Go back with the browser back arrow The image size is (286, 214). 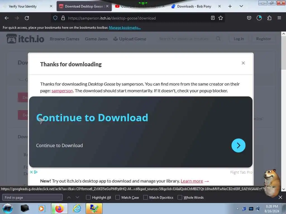tap(7, 18)
